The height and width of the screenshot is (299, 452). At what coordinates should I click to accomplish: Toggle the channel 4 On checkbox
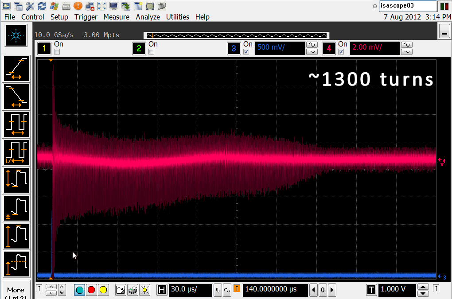click(x=341, y=52)
